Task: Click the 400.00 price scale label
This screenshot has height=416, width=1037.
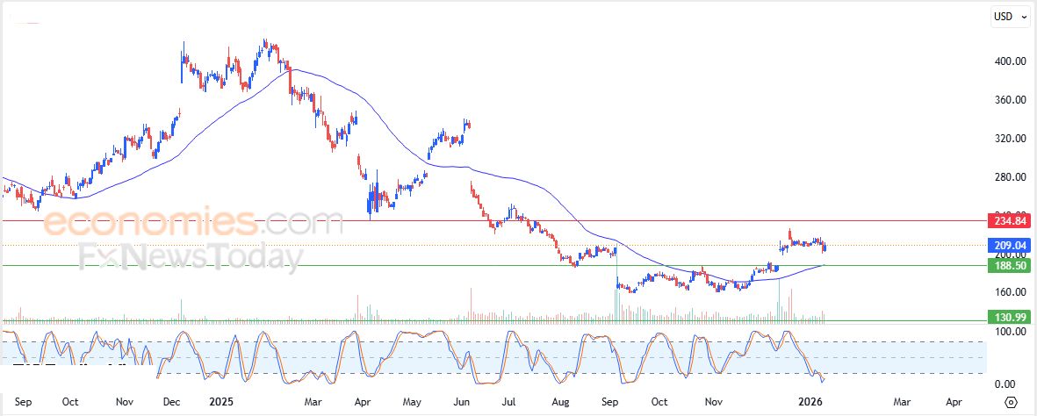Action: (x=1009, y=61)
